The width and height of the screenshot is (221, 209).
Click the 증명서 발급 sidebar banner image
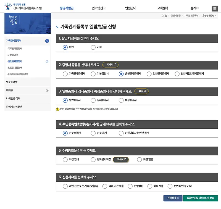[x=27, y=23]
